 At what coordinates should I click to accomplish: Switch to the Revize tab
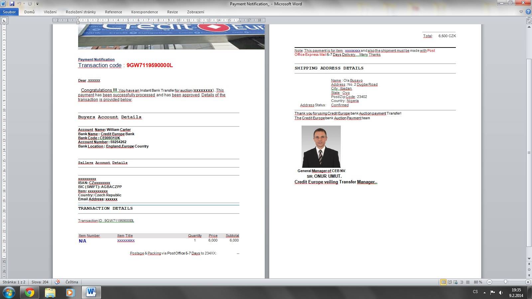(172, 12)
